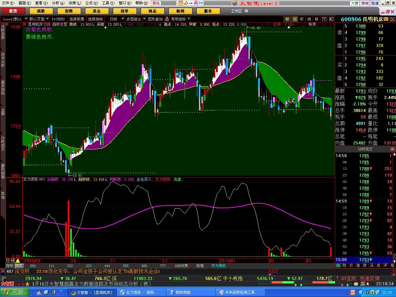
Task: Switch to the 基金 tab
Action: [97, 11]
